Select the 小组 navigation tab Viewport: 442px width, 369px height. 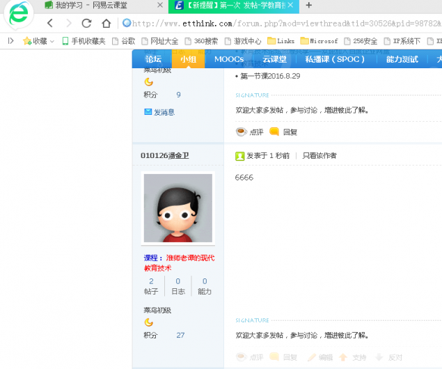click(189, 59)
